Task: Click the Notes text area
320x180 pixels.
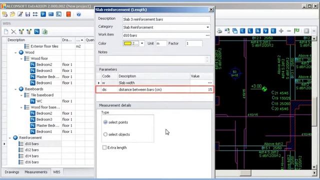Action: coord(154,59)
